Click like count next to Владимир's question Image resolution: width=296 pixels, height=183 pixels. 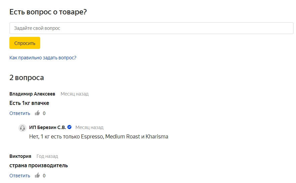tap(44, 113)
